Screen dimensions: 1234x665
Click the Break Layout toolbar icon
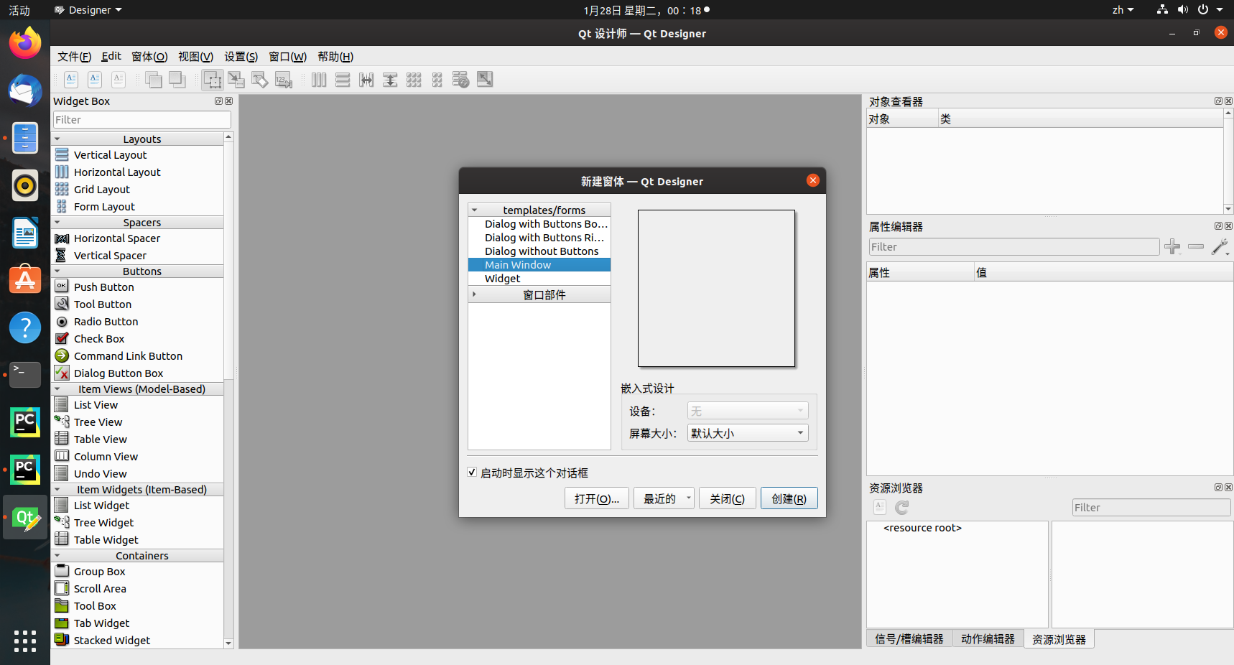click(x=461, y=80)
